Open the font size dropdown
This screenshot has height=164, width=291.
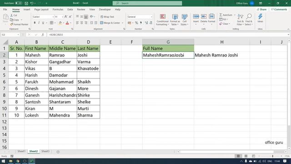pos(63,17)
